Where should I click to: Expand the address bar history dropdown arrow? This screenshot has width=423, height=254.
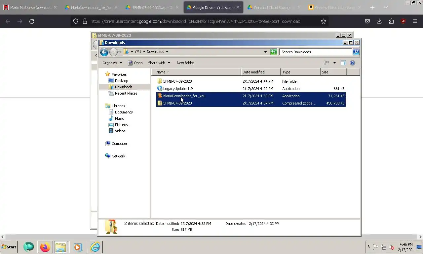[x=265, y=52]
